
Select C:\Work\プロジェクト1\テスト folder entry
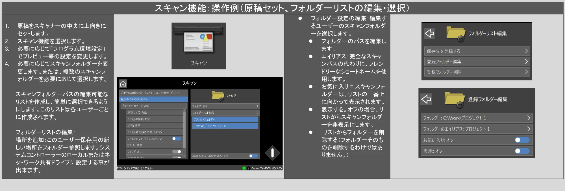(225, 126)
